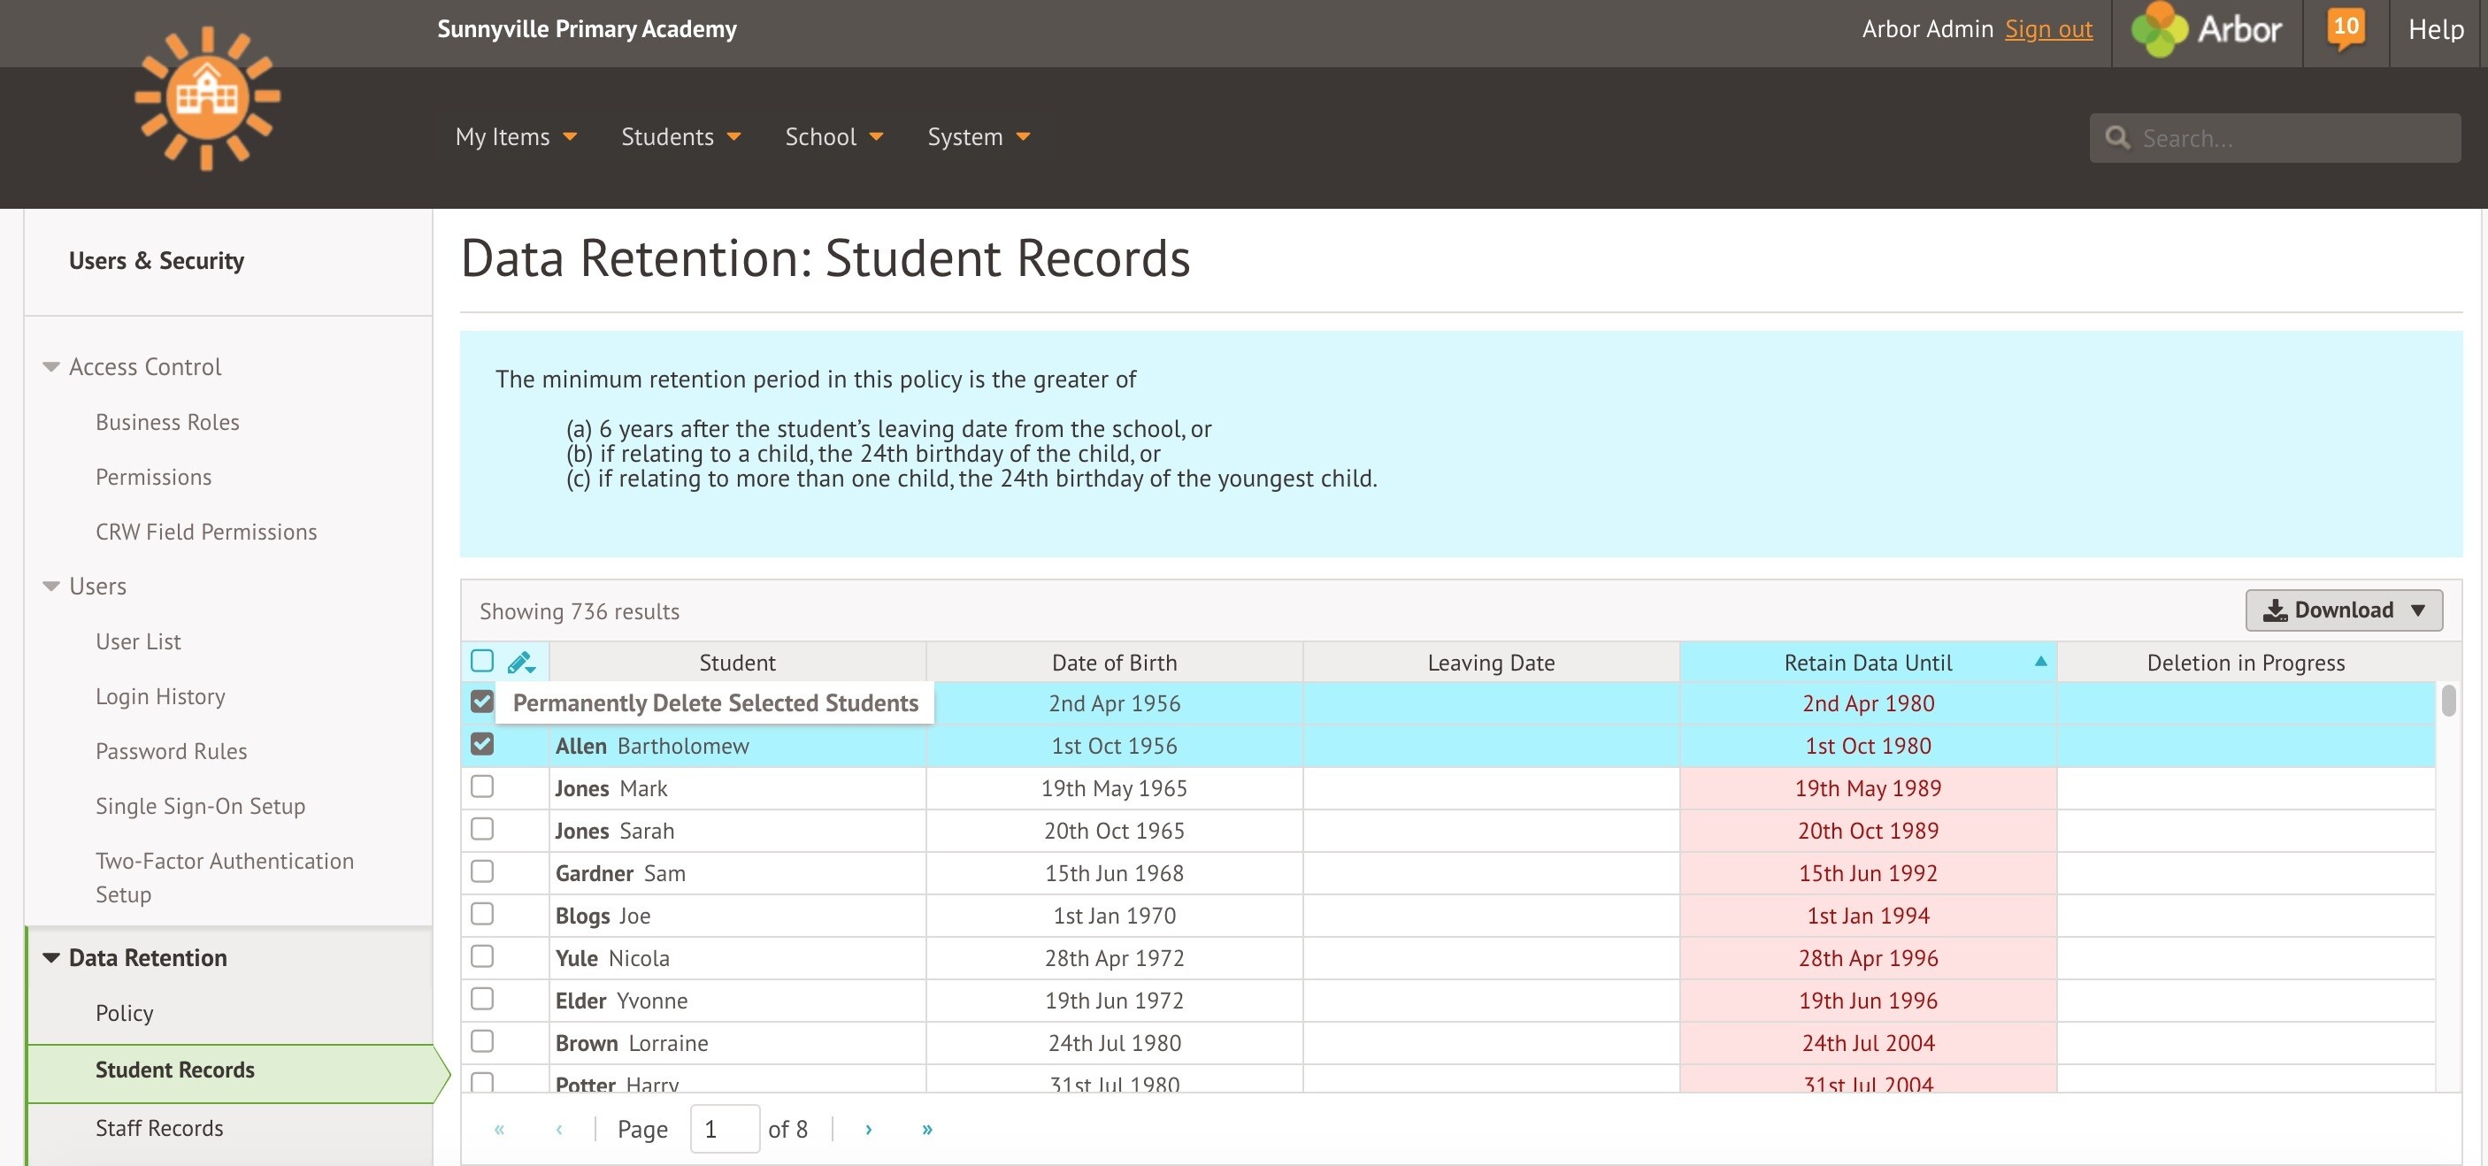Open User List in sidebar
Screen dimensions: 2488x1166
tap(138, 641)
